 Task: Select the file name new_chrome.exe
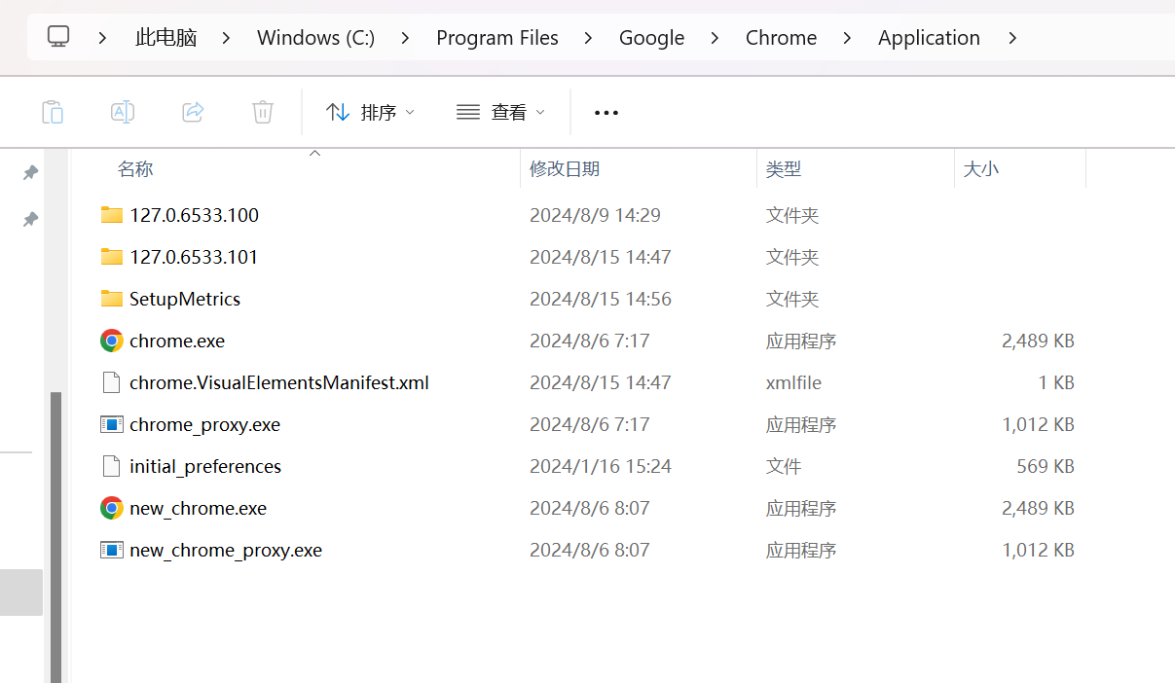pyautogui.click(x=198, y=509)
